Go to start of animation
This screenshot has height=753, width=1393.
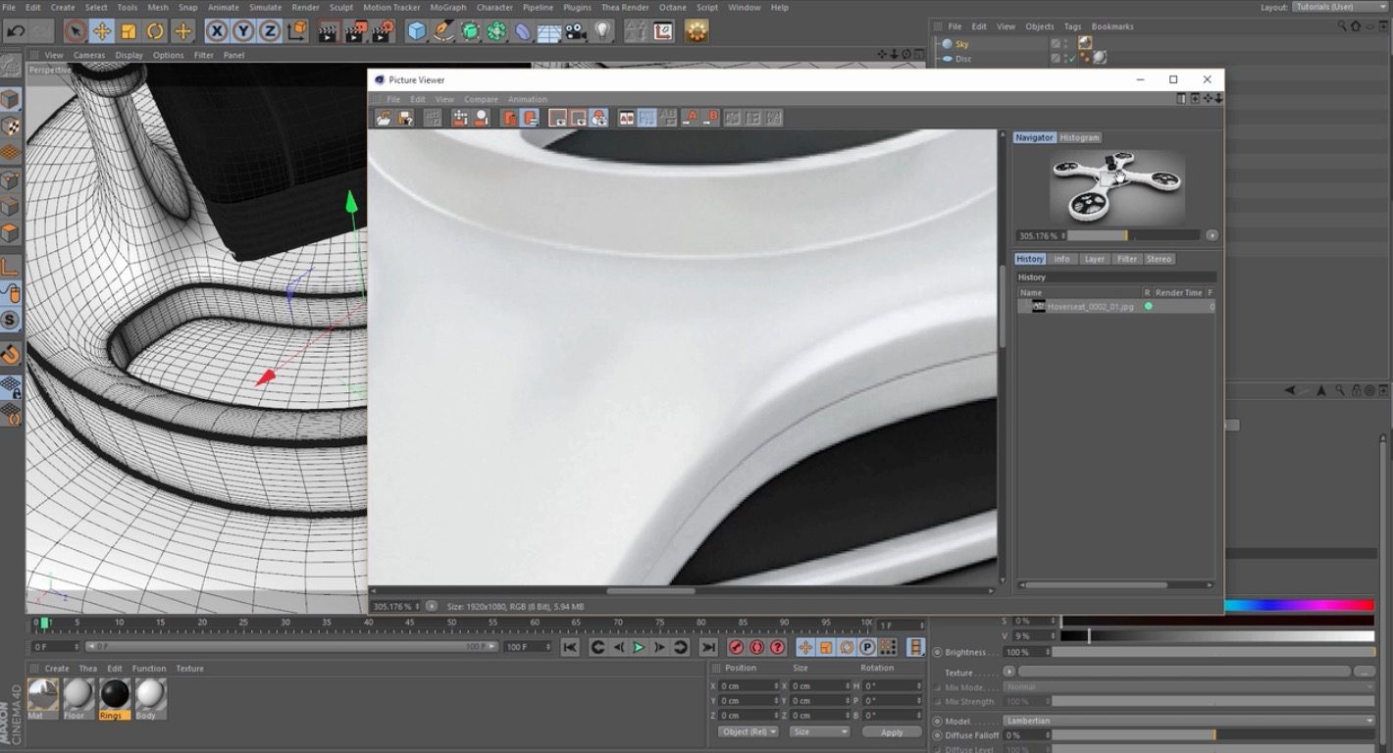569,647
